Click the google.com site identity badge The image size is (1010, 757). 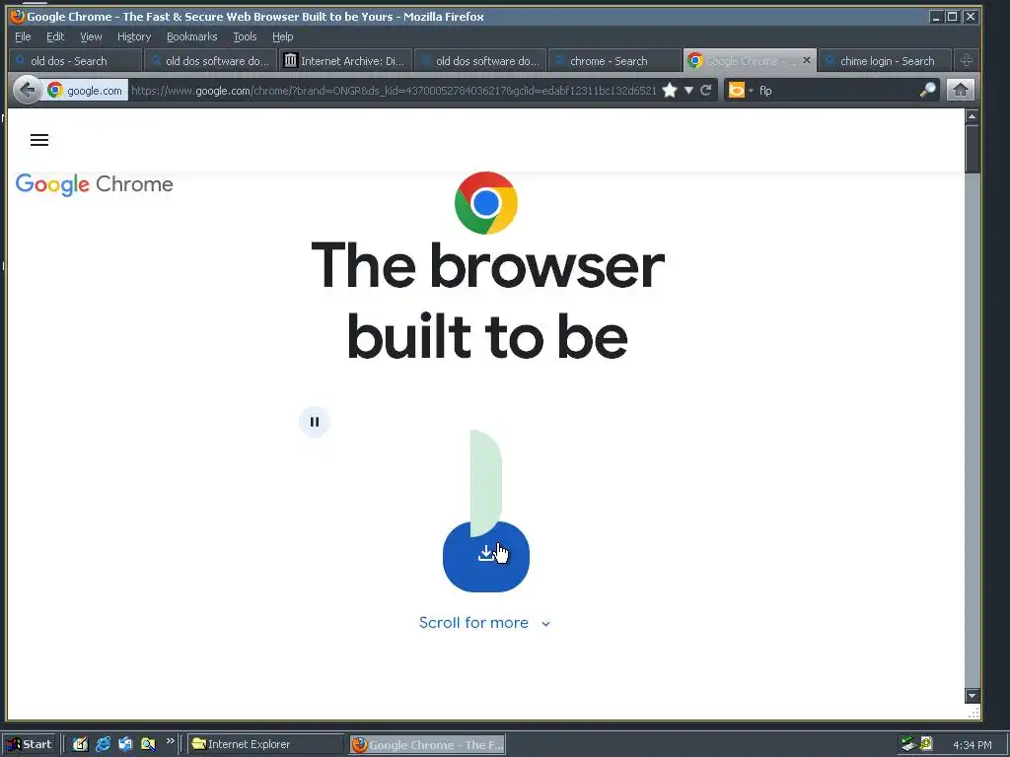tap(85, 91)
